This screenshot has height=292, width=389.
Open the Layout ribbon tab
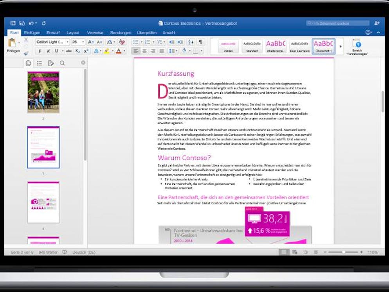(73, 33)
